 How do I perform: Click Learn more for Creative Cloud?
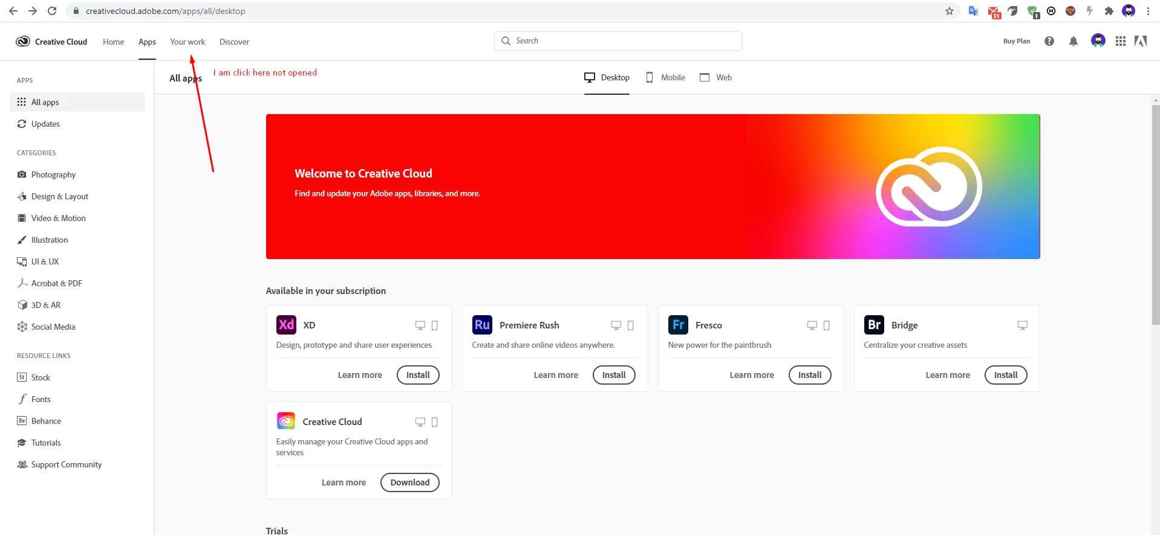(x=344, y=482)
